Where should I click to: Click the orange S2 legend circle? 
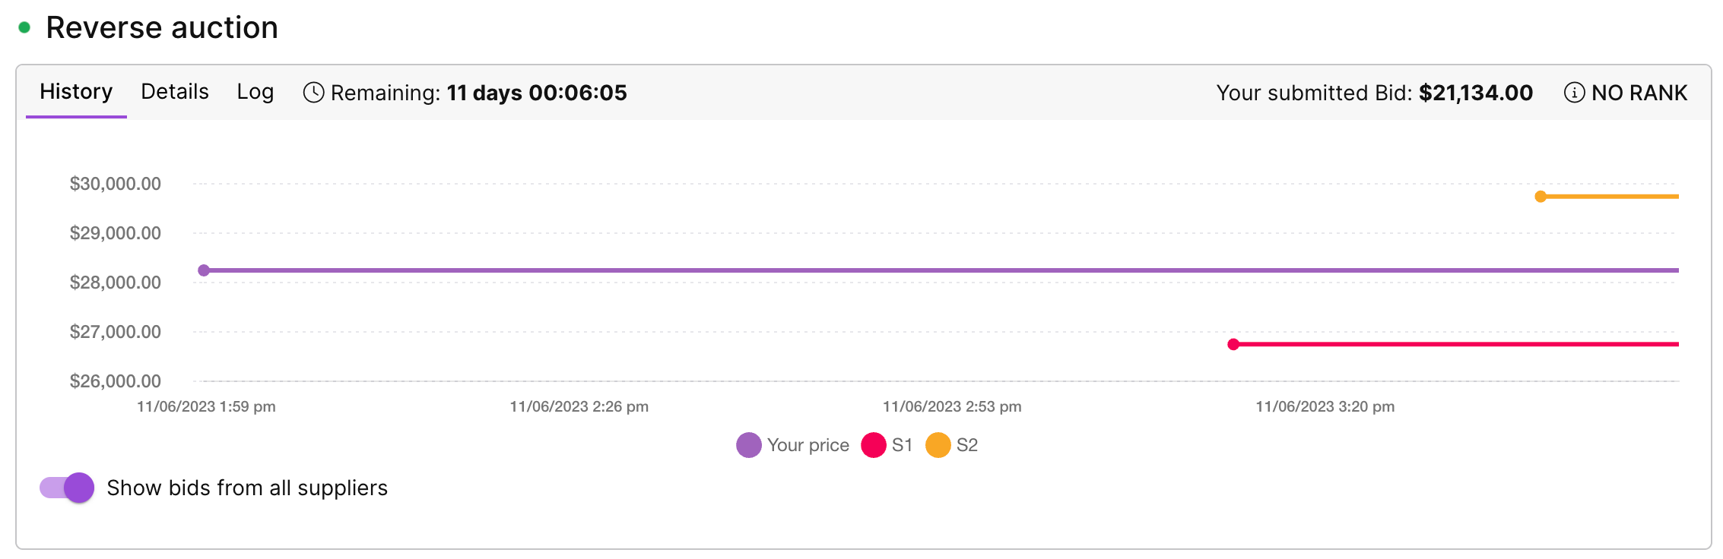coord(938,445)
